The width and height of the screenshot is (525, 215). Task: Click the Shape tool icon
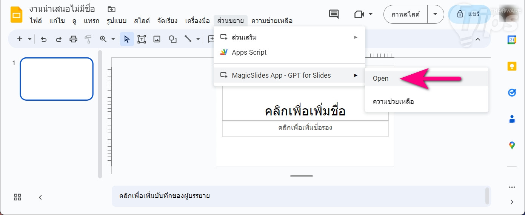click(172, 39)
